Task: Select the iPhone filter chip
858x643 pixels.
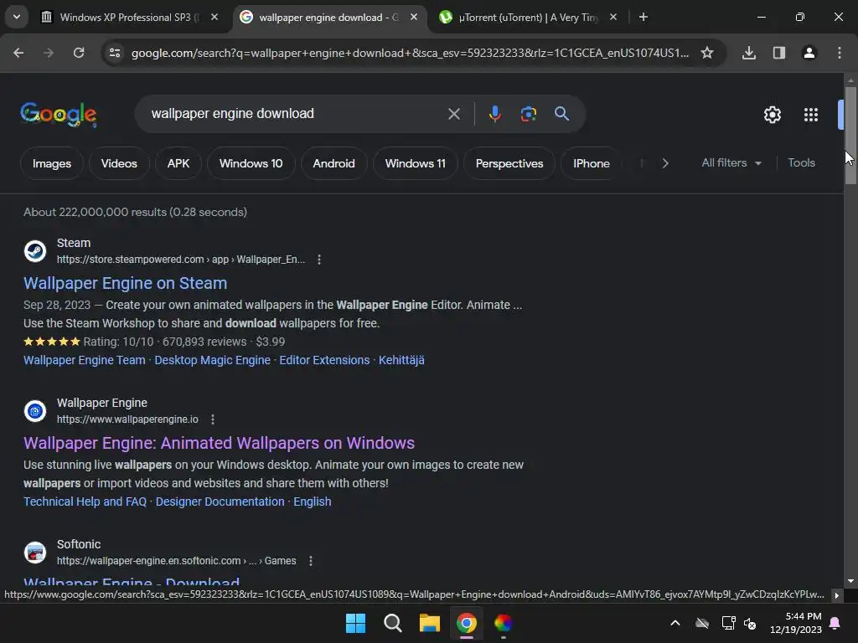Action: pos(592,163)
